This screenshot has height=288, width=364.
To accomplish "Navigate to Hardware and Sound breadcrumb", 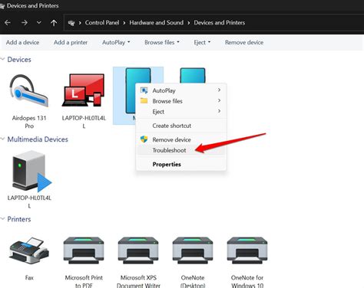I will (x=157, y=23).
